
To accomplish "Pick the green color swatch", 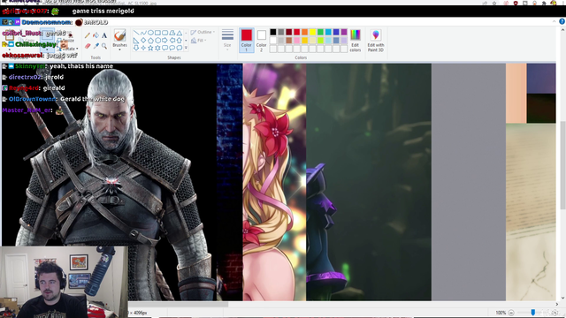I will click(x=320, y=33).
